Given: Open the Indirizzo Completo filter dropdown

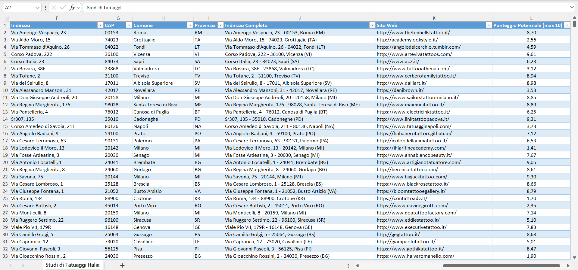Looking at the screenshot, I should pos(372,25).
